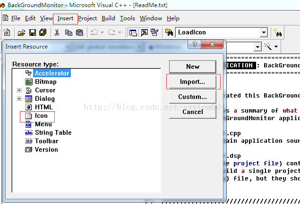Screen dimensions: 300x204
Task: Click the Save All icon
Action: [43, 33]
